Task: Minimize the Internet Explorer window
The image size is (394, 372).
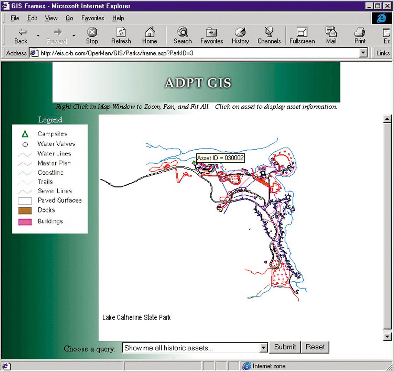Action: click(369, 6)
